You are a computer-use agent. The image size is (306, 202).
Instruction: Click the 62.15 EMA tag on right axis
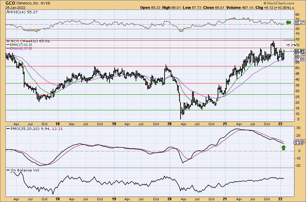click(300, 54)
